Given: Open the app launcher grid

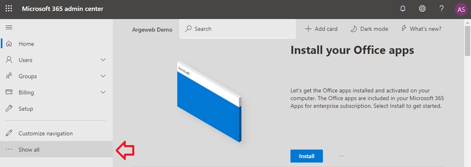Looking at the screenshot, I should (9, 9).
